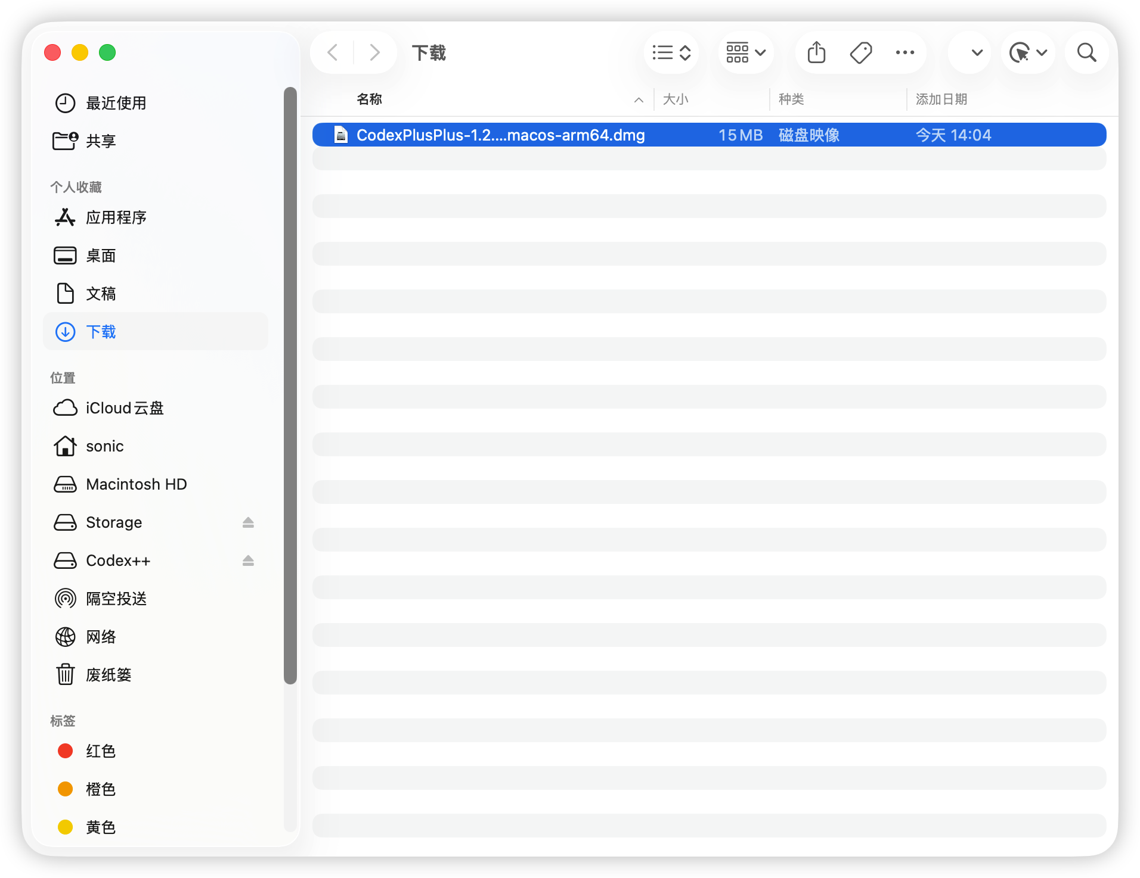Collapse the 位置 section header
Viewport: 1140px width, 878px height.
point(63,378)
